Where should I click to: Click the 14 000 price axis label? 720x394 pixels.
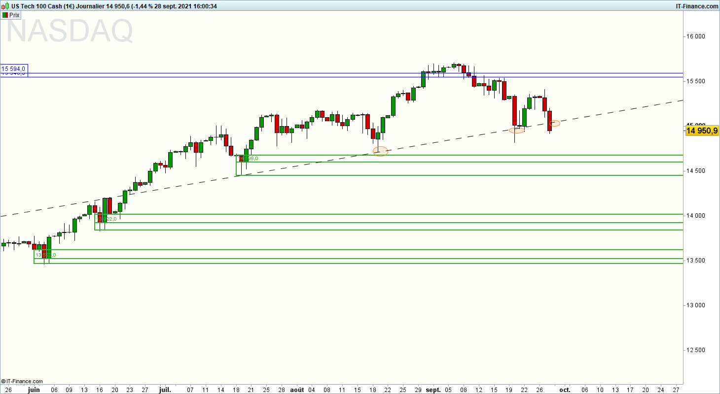[695, 216]
